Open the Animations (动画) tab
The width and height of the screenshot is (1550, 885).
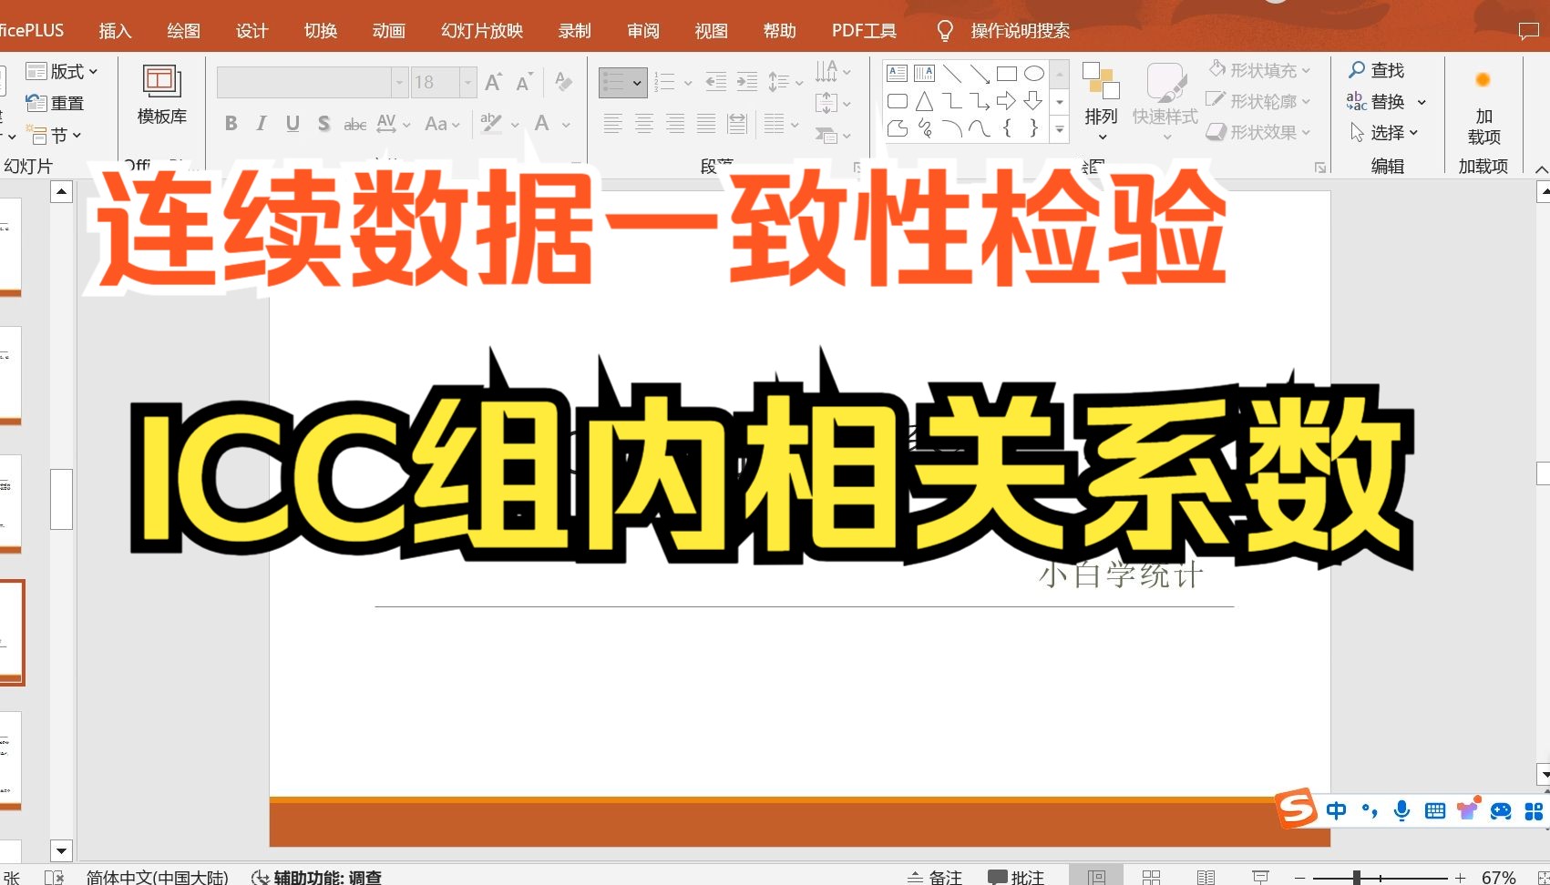click(388, 31)
